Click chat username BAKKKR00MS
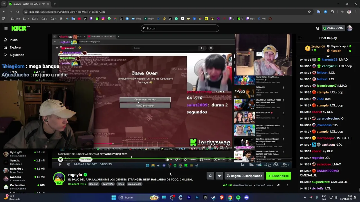360x202 pixels. click(328, 171)
